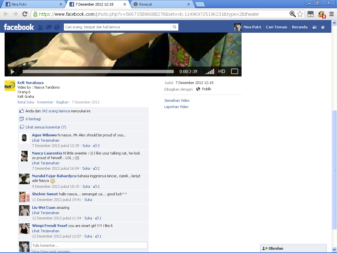
Task: Switch to the Nisa Putri tab
Action: click(33, 4)
